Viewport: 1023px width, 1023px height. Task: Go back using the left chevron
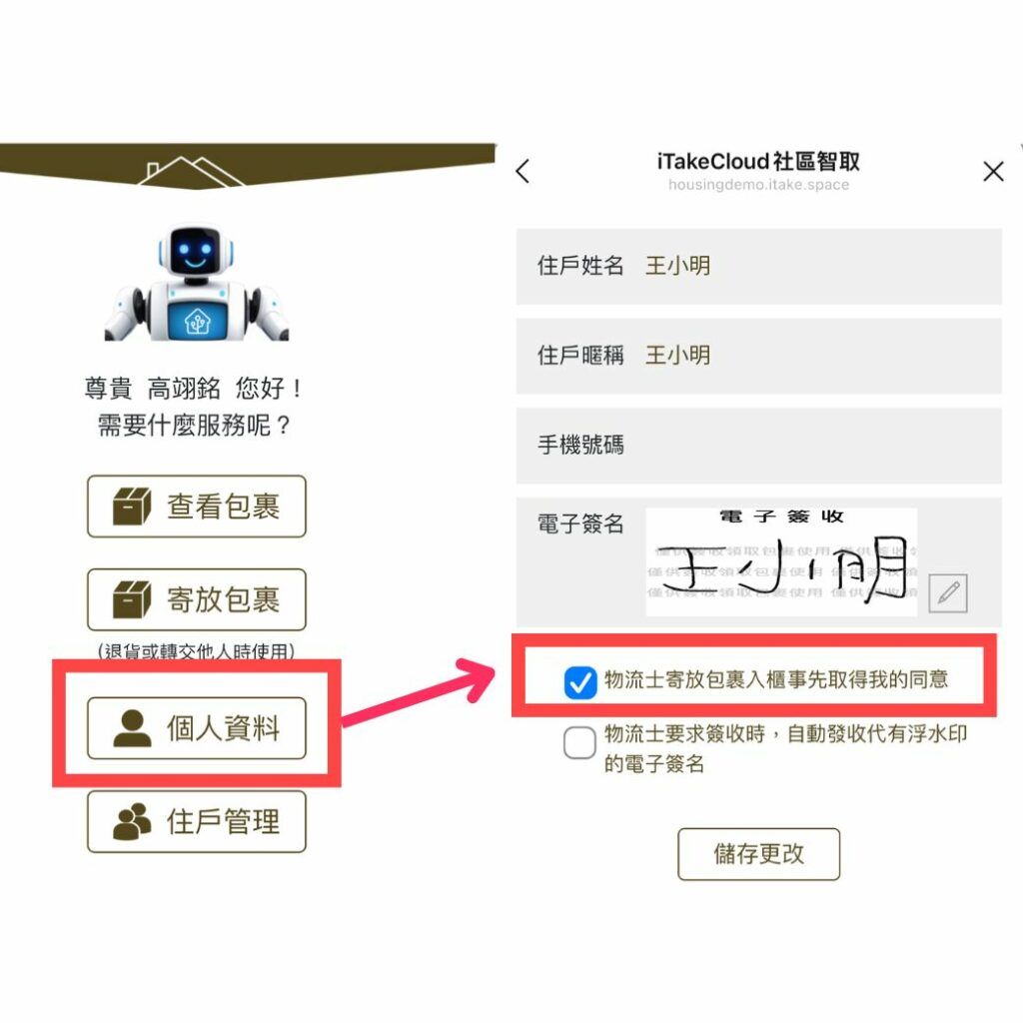tap(522, 171)
